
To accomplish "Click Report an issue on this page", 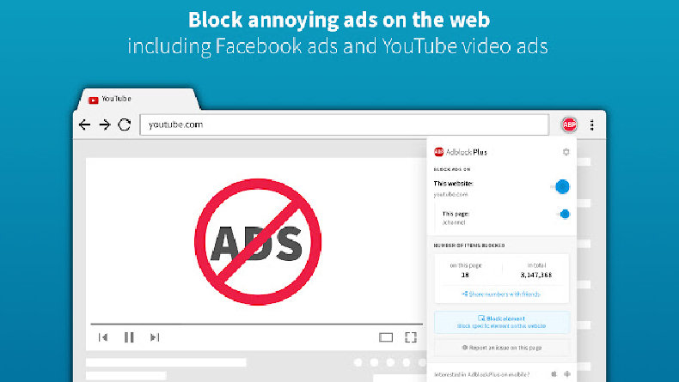I will [x=501, y=348].
